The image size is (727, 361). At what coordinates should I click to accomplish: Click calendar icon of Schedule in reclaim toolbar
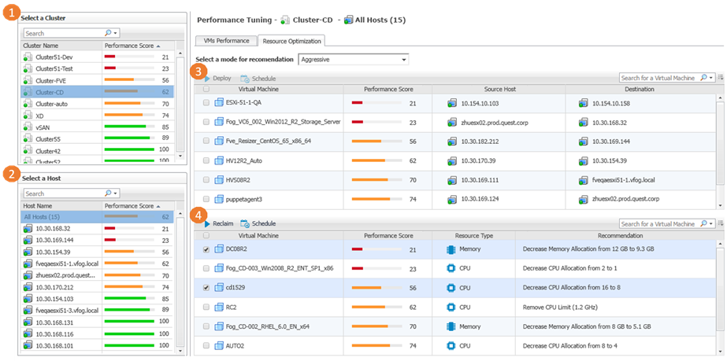[x=245, y=223]
